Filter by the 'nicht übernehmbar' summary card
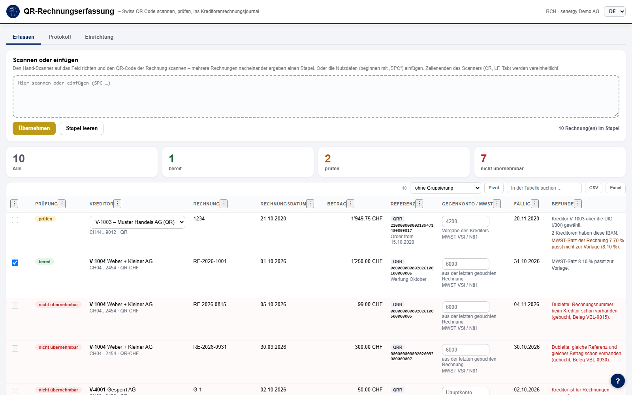The width and height of the screenshot is (632, 395). click(550, 162)
